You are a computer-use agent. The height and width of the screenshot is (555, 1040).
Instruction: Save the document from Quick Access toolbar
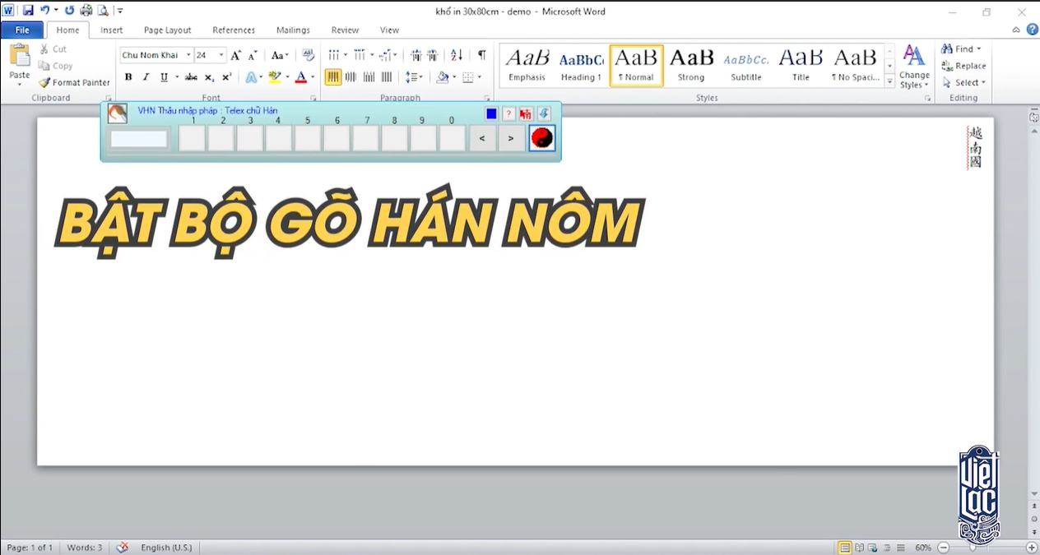[28, 11]
